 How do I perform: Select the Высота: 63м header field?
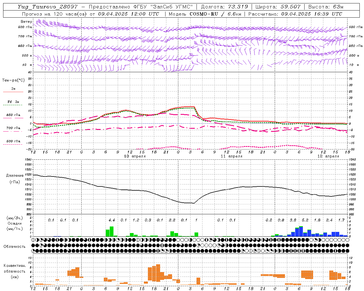tap(326, 7)
